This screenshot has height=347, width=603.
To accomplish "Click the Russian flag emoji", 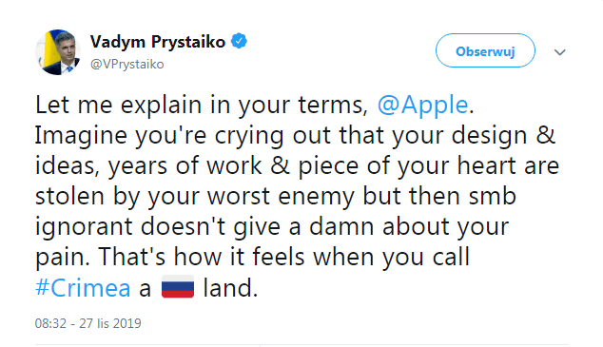I will [178, 287].
